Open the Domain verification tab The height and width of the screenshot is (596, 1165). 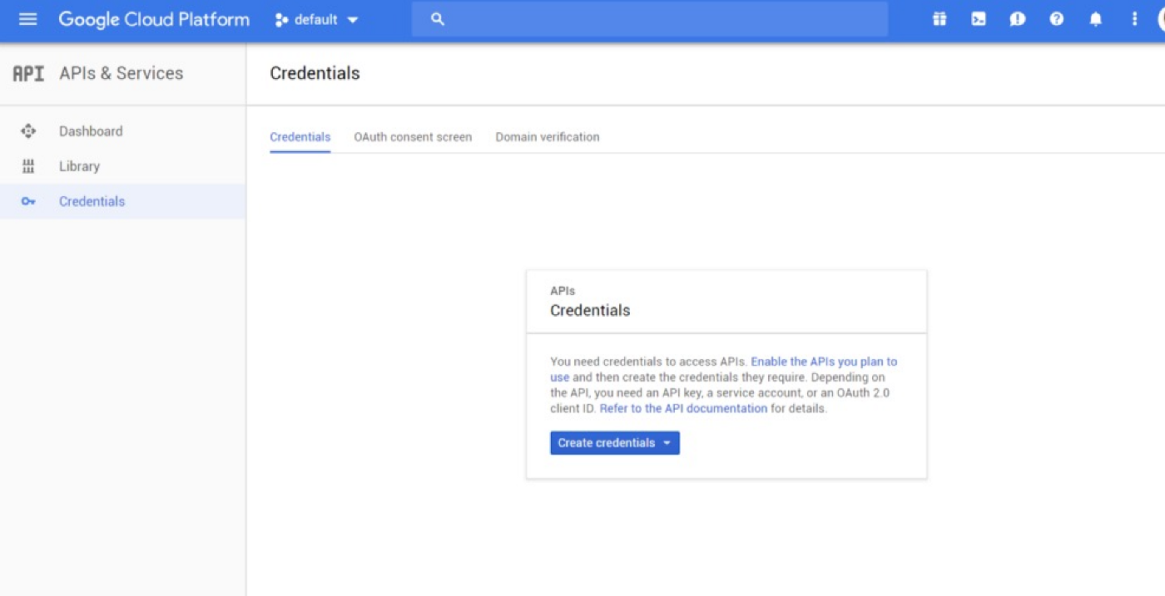[x=548, y=137]
